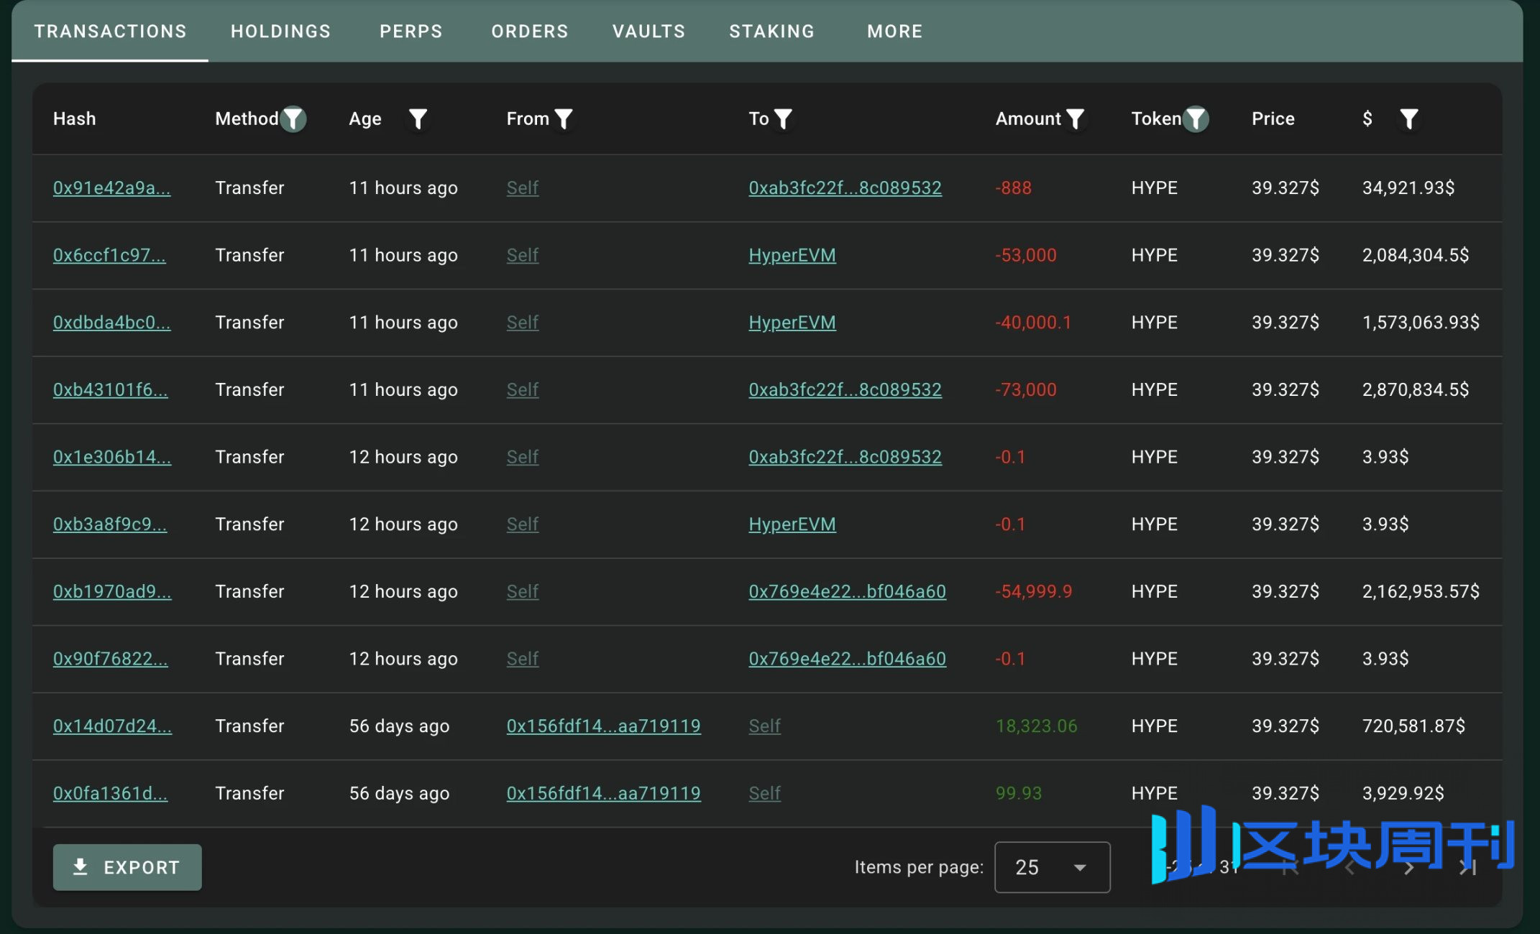This screenshot has width=1540, height=934.
Task: Open the Orders tab
Action: (x=530, y=31)
